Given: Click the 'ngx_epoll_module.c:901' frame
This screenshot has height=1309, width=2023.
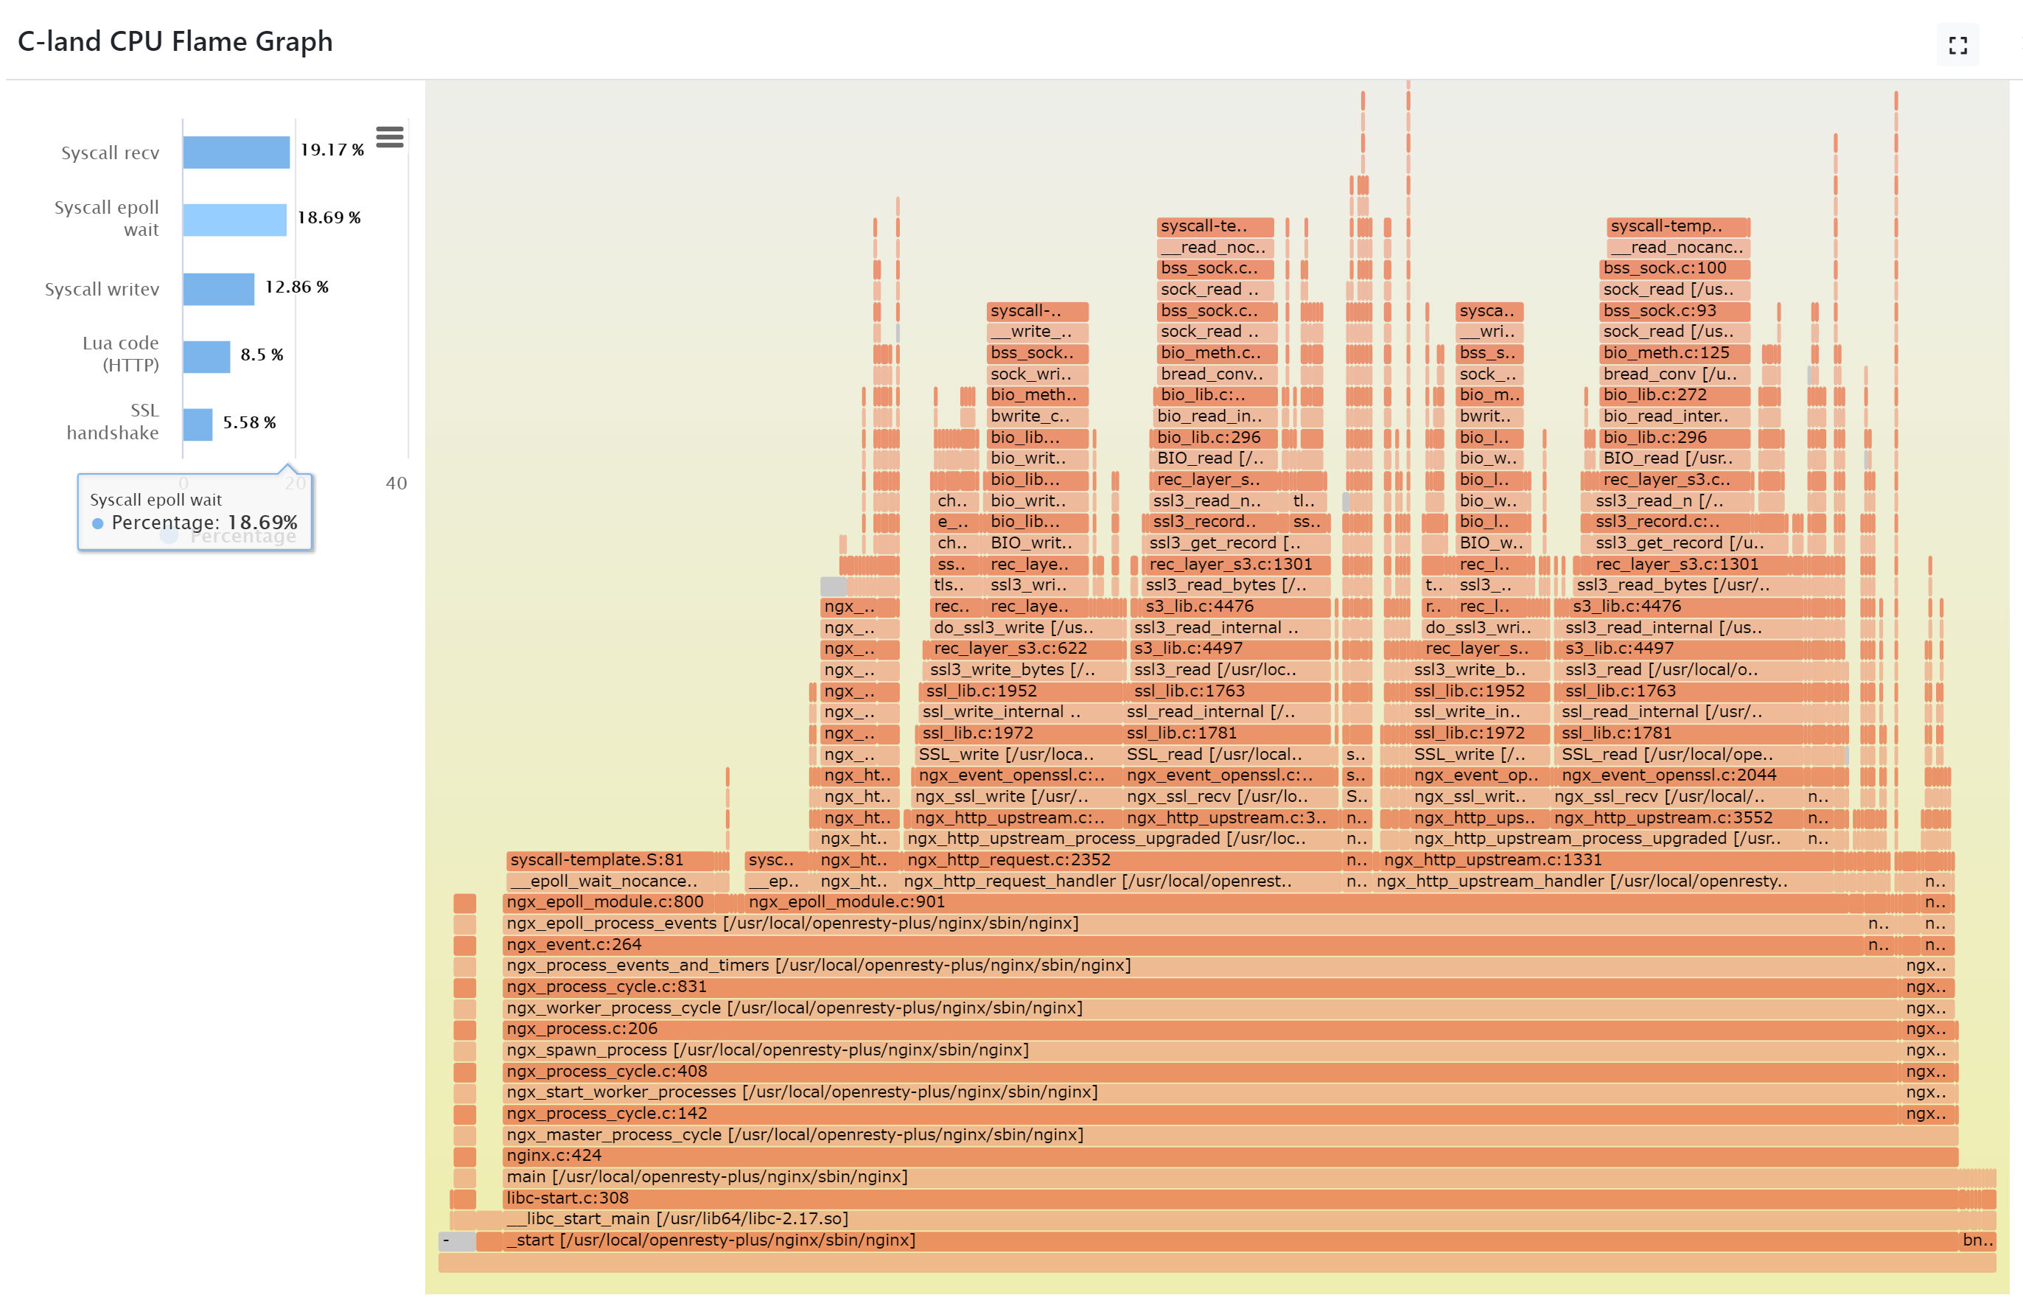Looking at the screenshot, I should [1296, 902].
